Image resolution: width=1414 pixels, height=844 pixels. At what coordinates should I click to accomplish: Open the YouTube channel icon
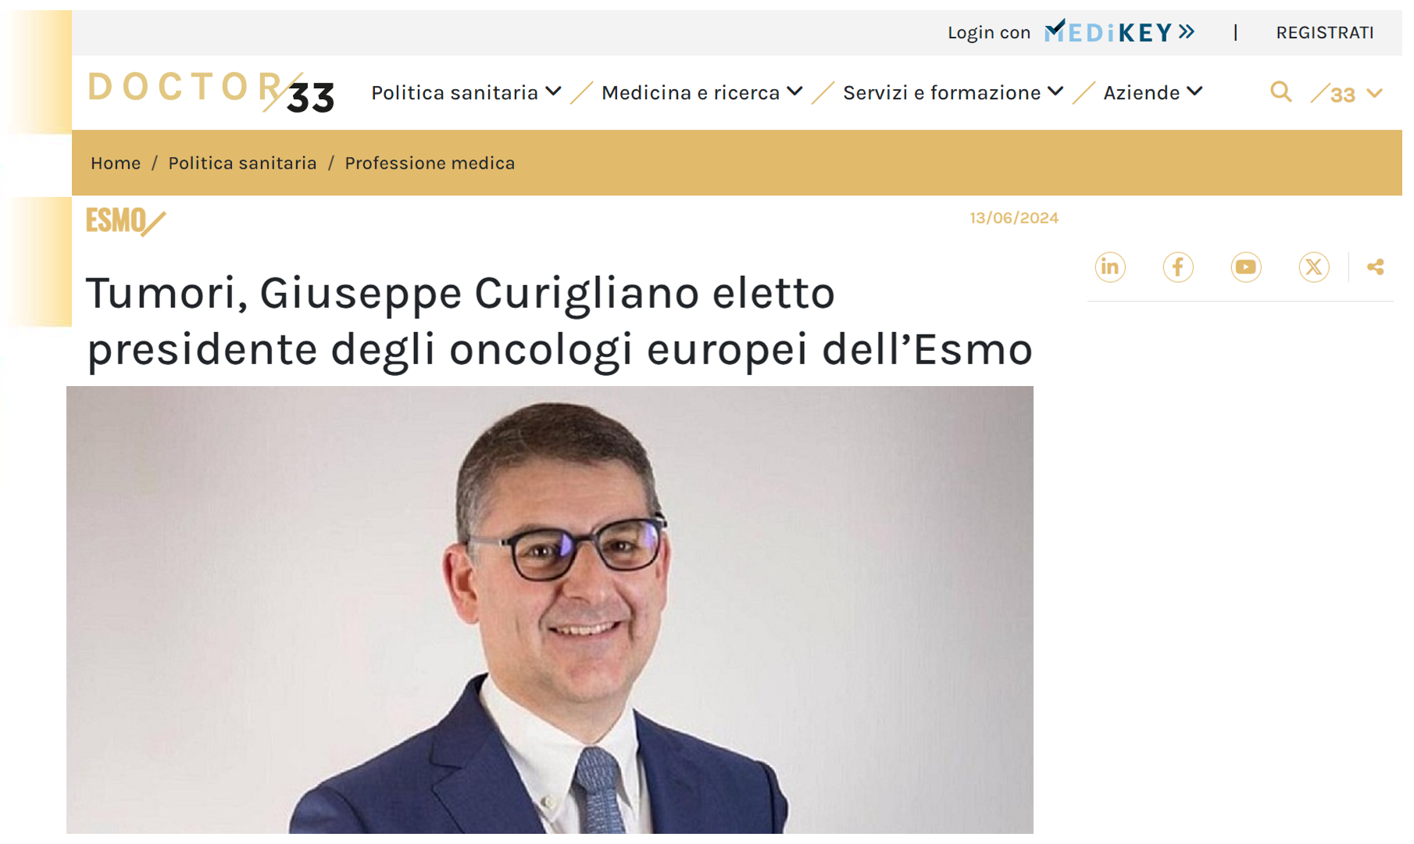[1245, 267]
